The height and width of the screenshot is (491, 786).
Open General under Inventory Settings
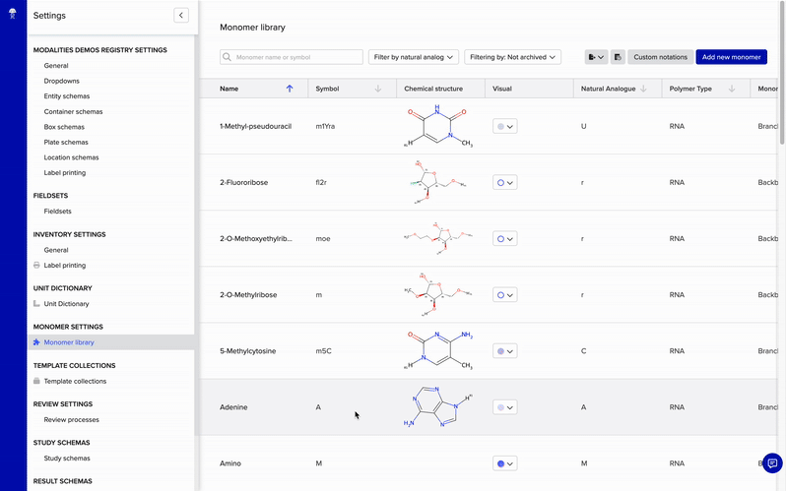[x=56, y=250]
